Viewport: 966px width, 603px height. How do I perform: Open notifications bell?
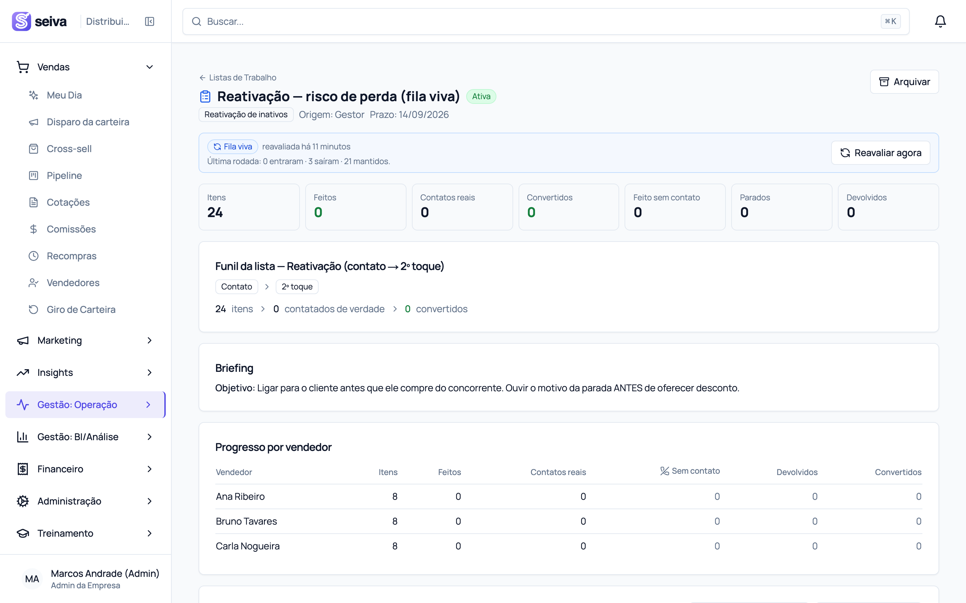(x=940, y=21)
